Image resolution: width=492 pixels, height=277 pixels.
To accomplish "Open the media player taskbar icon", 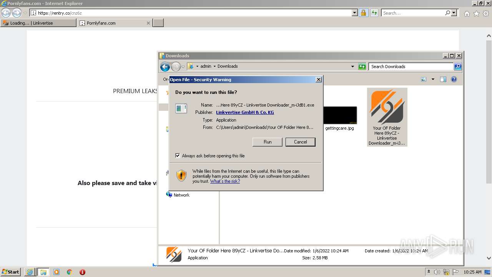I will tap(57, 272).
